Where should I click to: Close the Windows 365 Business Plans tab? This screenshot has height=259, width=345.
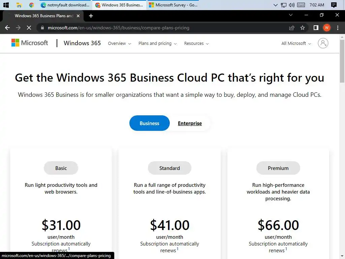click(78, 16)
